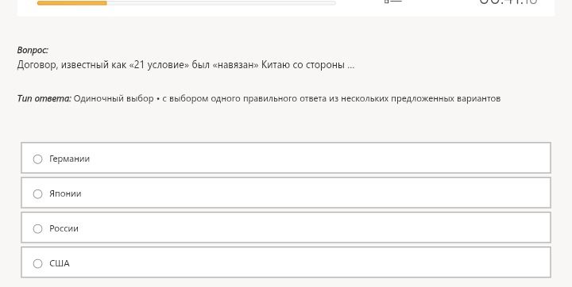This screenshot has width=572, height=287.
Task: Click the России answer label text
Action: [64, 228]
